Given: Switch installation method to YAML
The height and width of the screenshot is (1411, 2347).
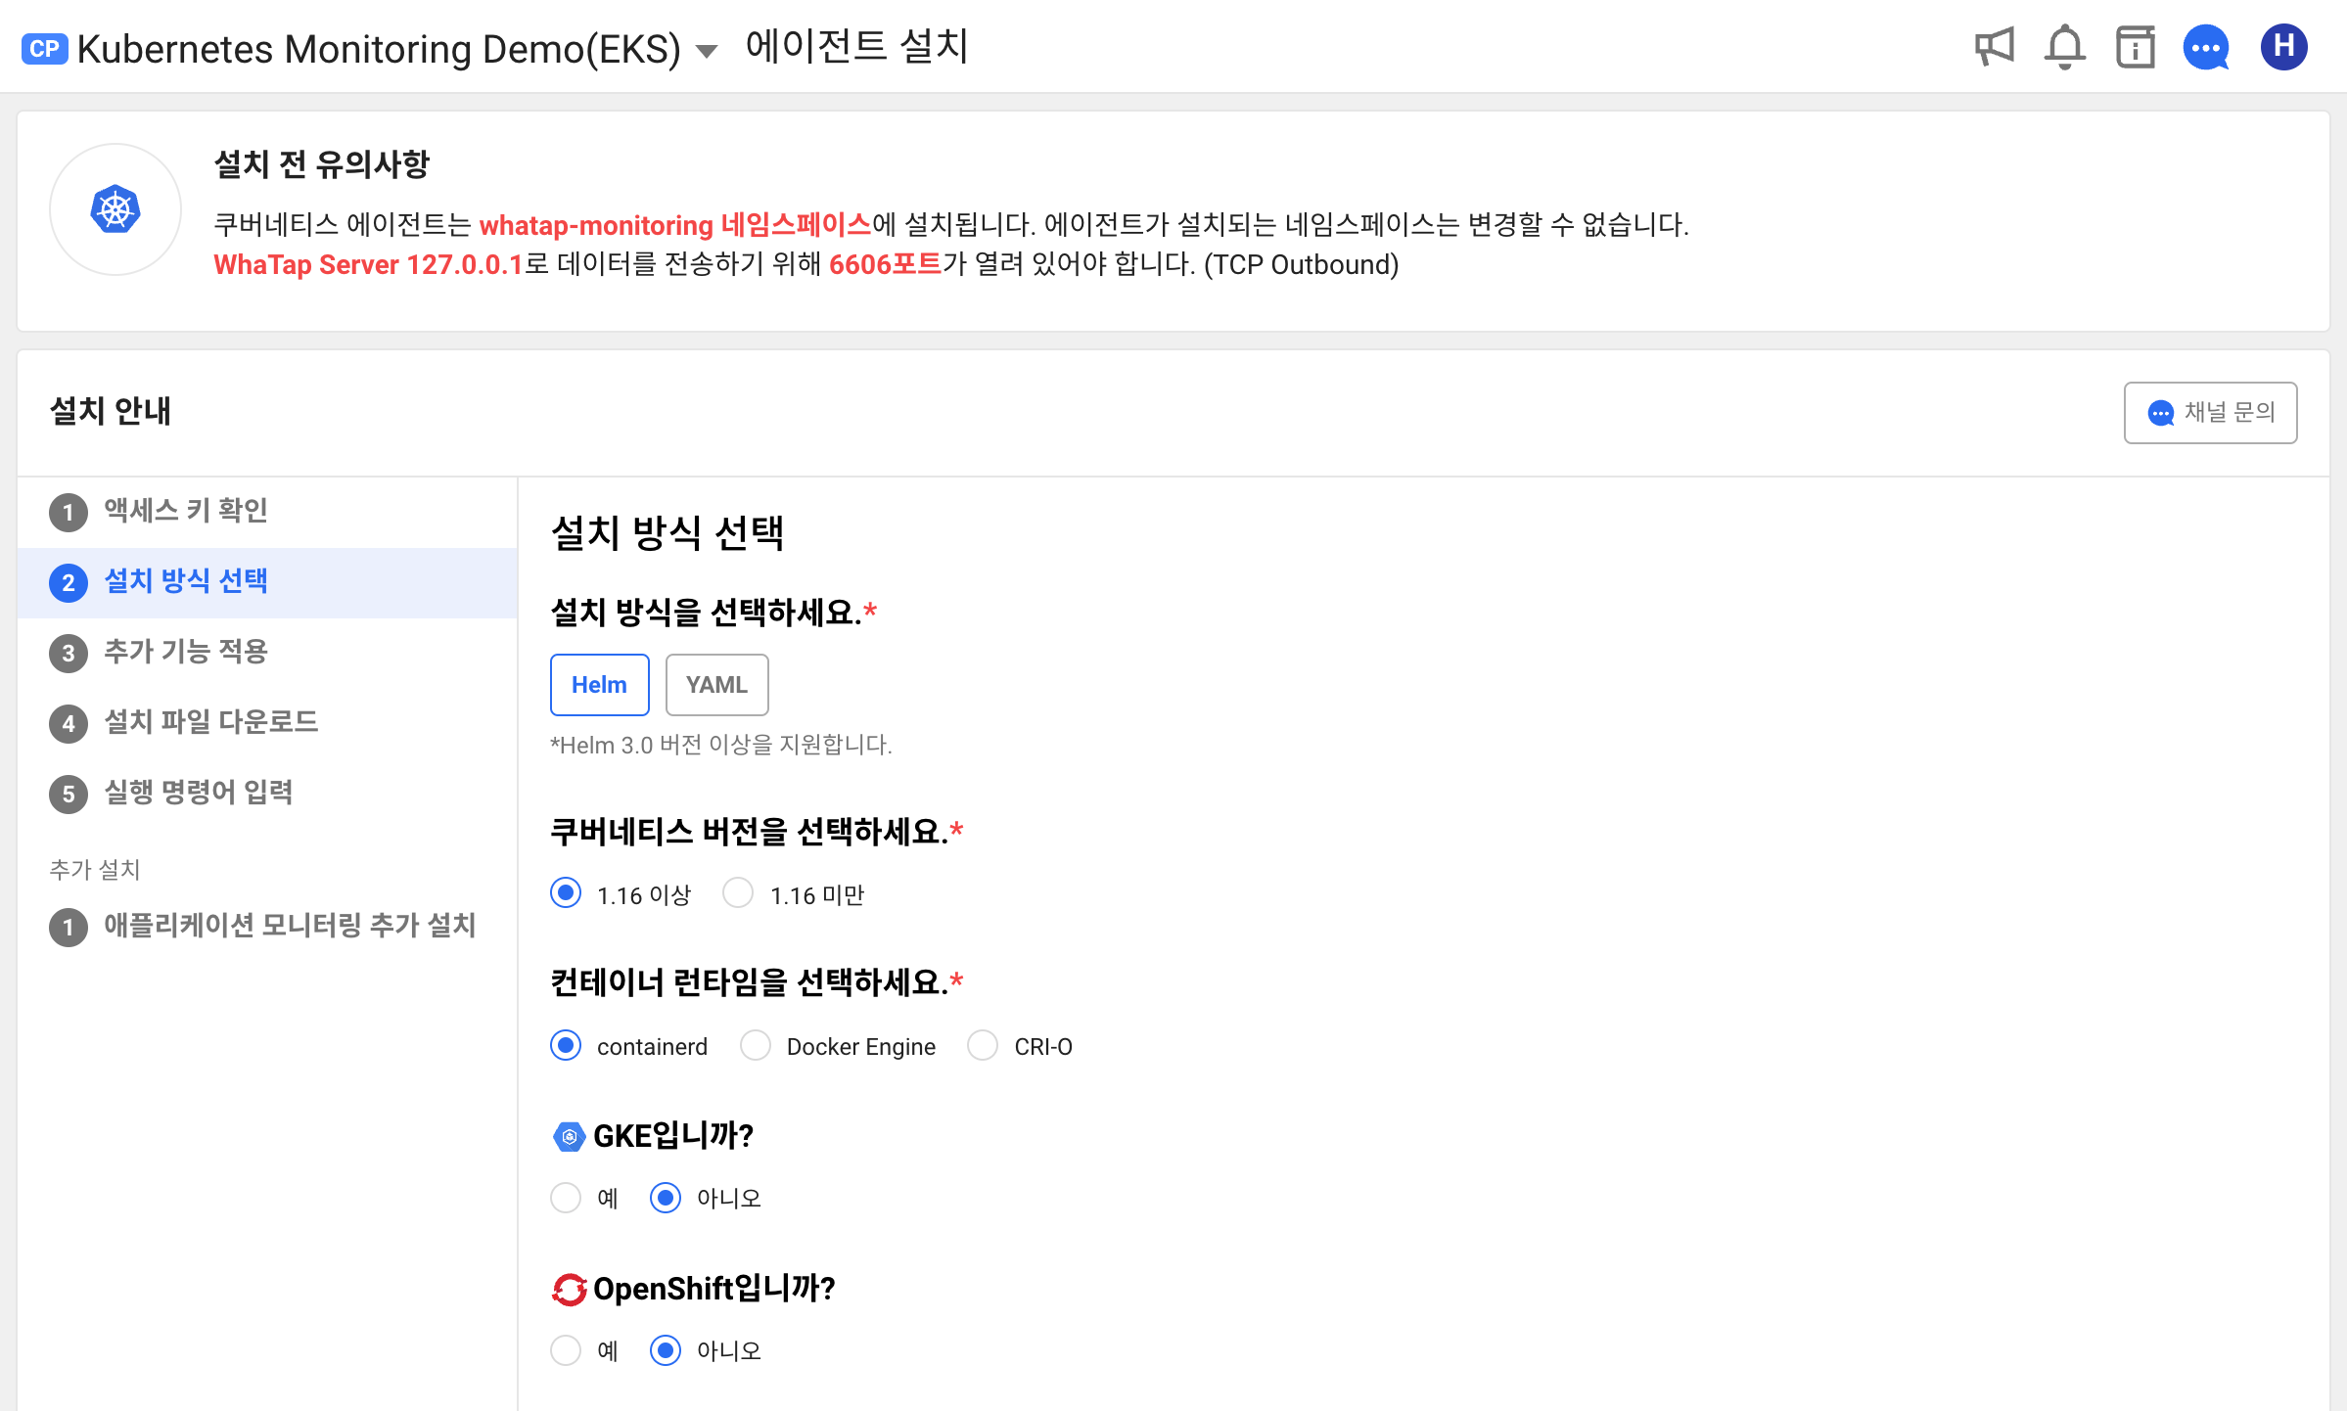Looking at the screenshot, I should tap(716, 685).
